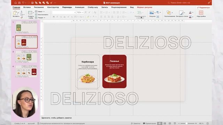This screenshot has width=223, height=125.
Task: Click the zoom in plus icon
Action: (x=196, y=124)
